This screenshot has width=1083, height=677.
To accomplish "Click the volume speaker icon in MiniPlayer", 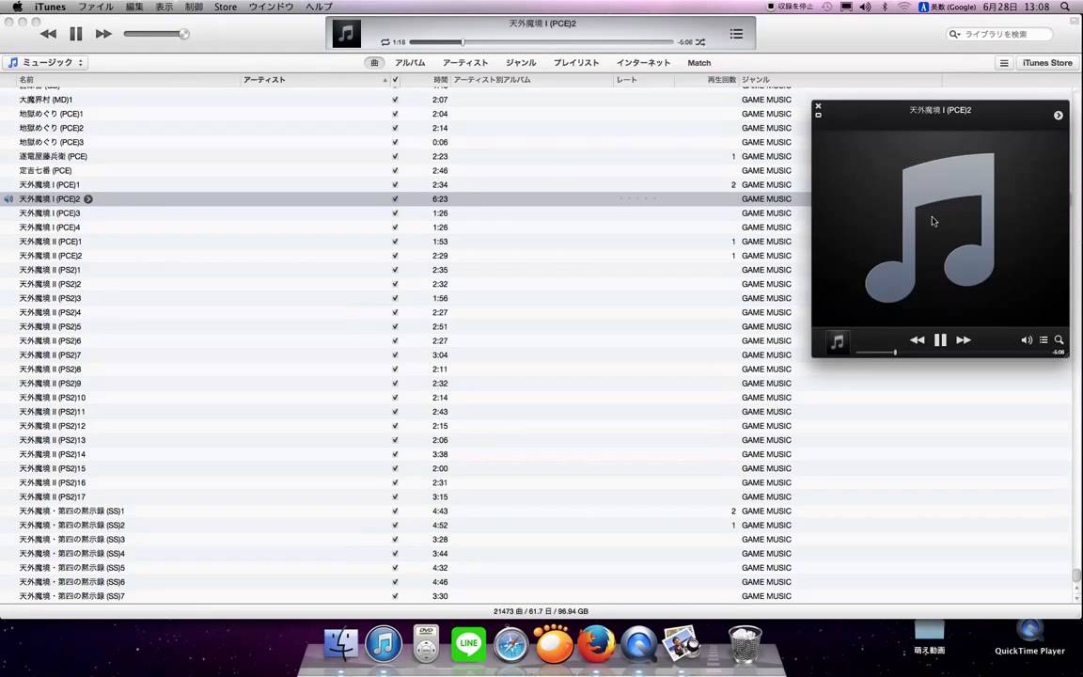I will pos(1027,340).
